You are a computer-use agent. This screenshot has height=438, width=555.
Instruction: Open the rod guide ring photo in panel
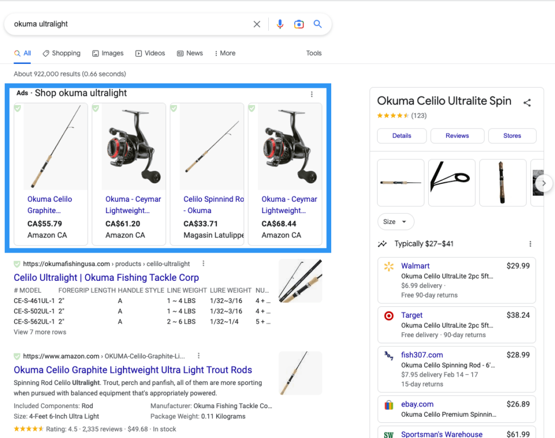point(451,183)
